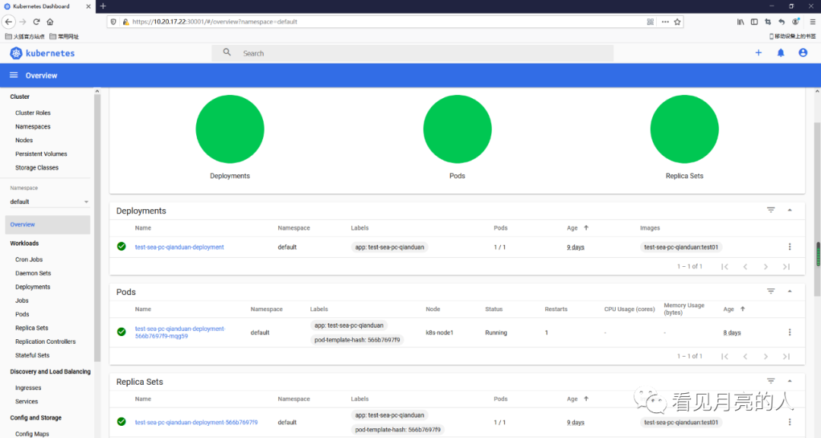The image size is (821, 438).
Task: Go to last page in Pods pagination
Action: click(x=787, y=357)
